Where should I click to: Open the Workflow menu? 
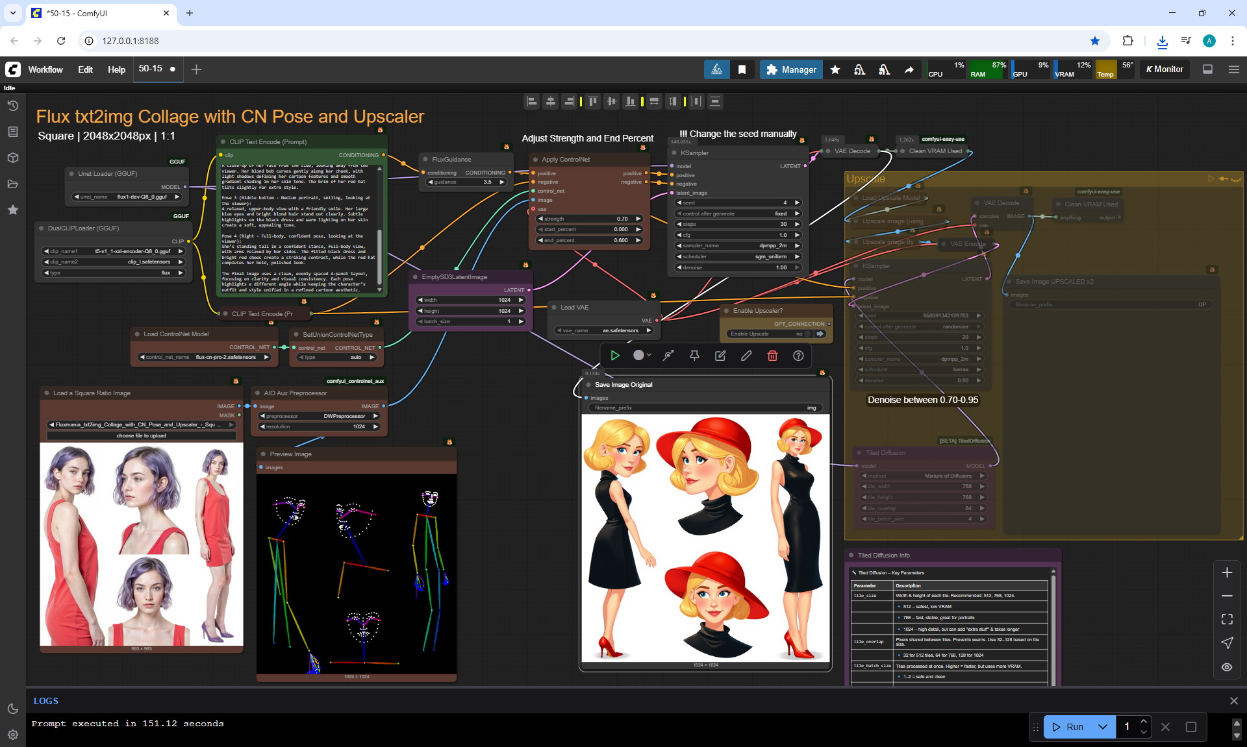pyautogui.click(x=45, y=69)
